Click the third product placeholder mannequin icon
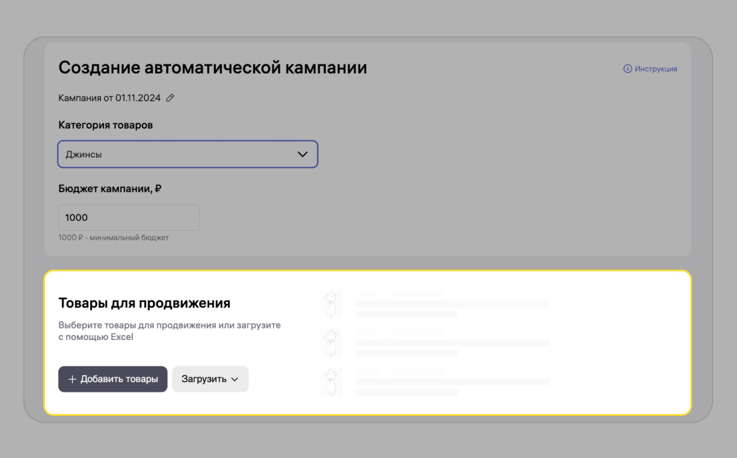The width and height of the screenshot is (737, 458). pyautogui.click(x=331, y=382)
